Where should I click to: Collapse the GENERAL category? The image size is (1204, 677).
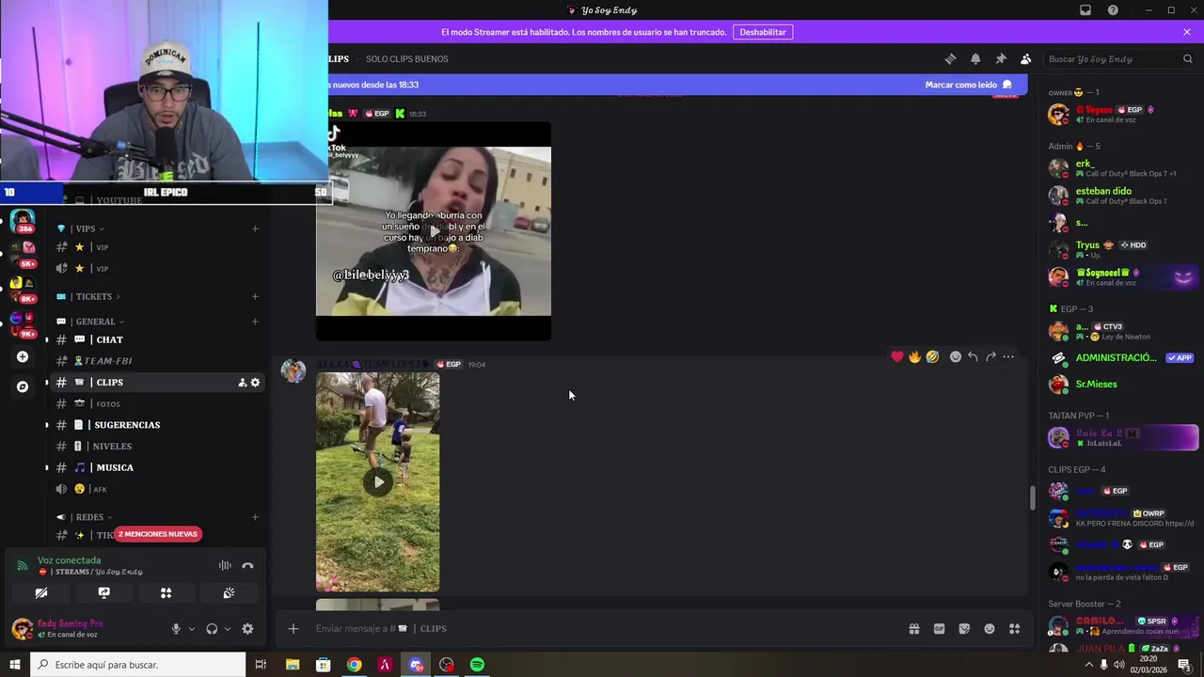pos(95,322)
